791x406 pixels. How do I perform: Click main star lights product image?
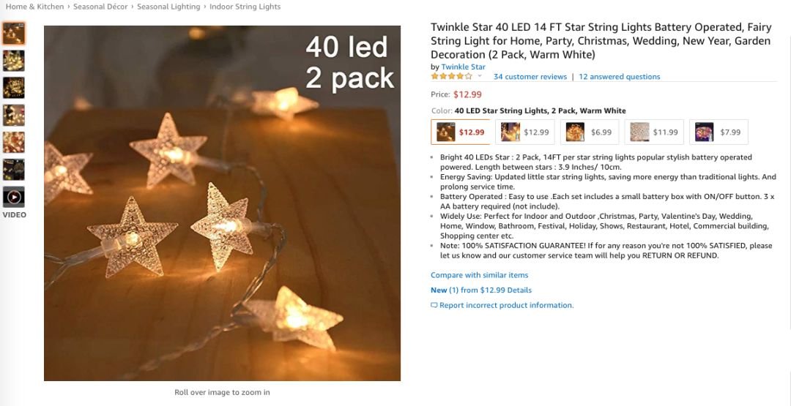223,203
